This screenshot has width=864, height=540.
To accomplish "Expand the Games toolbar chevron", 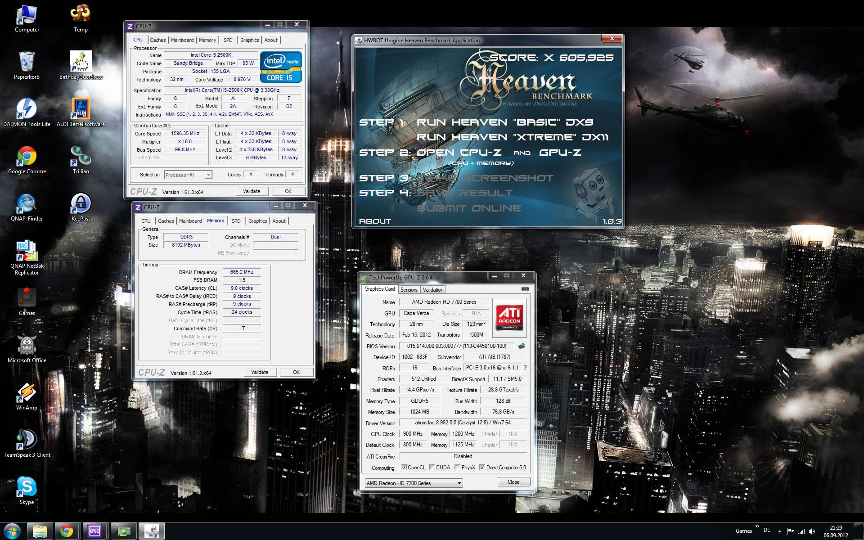I will 757,526.
